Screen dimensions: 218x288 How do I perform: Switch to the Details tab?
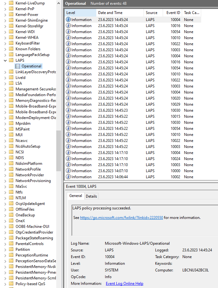click(91, 196)
